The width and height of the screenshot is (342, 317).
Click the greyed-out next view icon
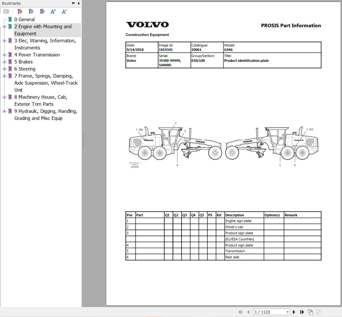pyautogui.click(x=319, y=312)
